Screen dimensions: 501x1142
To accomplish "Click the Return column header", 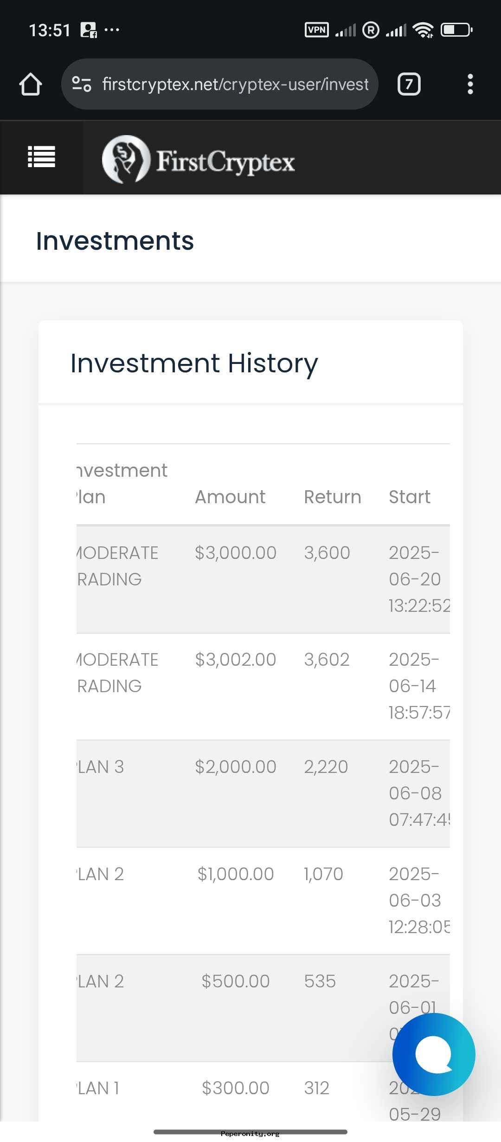I will point(333,497).
